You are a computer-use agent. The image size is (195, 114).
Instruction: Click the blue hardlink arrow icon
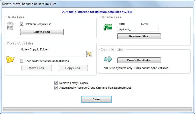pos(108,59)
